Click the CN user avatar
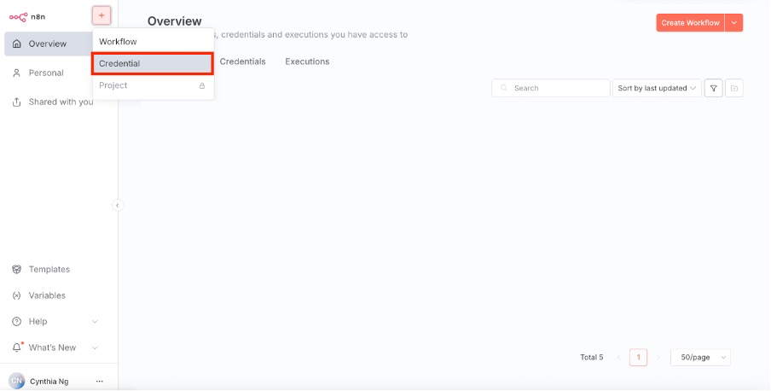The width and height of the screenshot is (771, 391). point(16,381)
